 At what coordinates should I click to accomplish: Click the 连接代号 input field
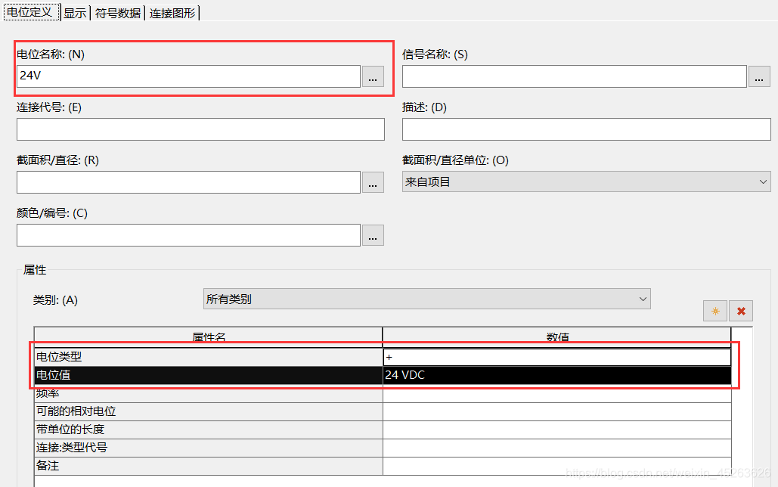(x=200, y=129)
